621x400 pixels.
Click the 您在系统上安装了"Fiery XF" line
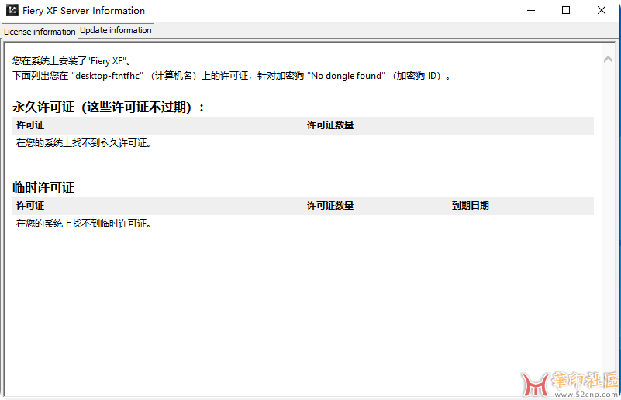click(x=71, y=61)
